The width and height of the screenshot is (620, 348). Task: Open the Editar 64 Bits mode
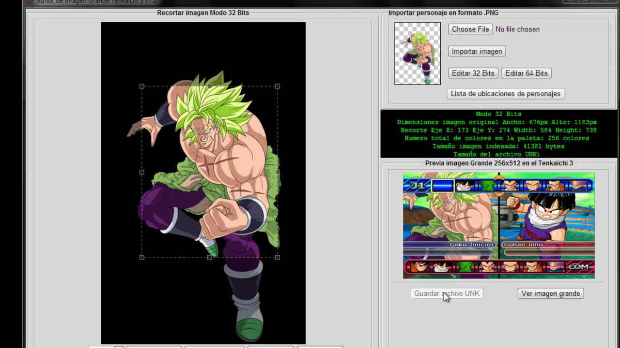click(526, 73)
